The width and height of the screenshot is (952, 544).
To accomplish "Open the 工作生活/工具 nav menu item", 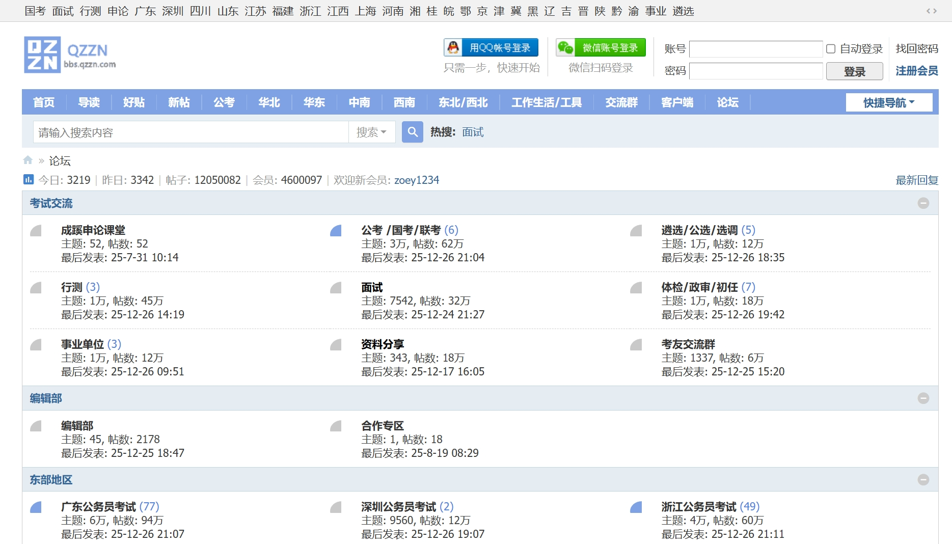I will (546, 102).
